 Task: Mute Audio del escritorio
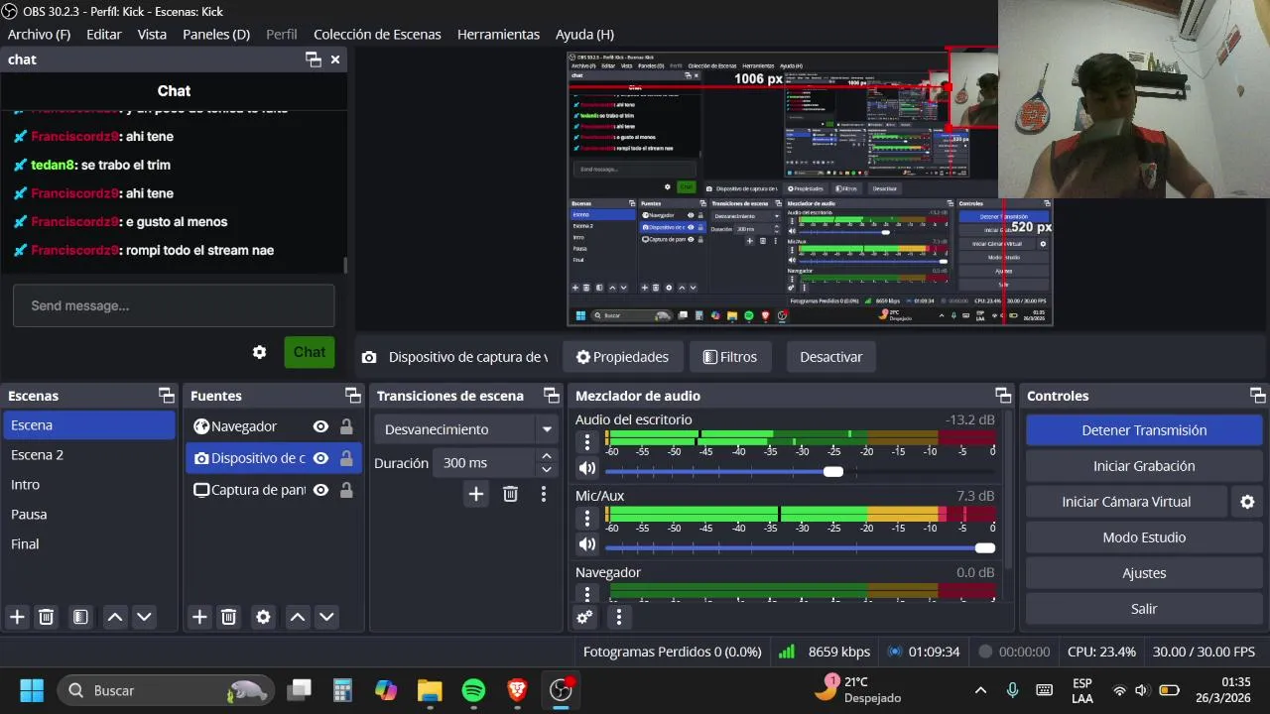point(587,468)
